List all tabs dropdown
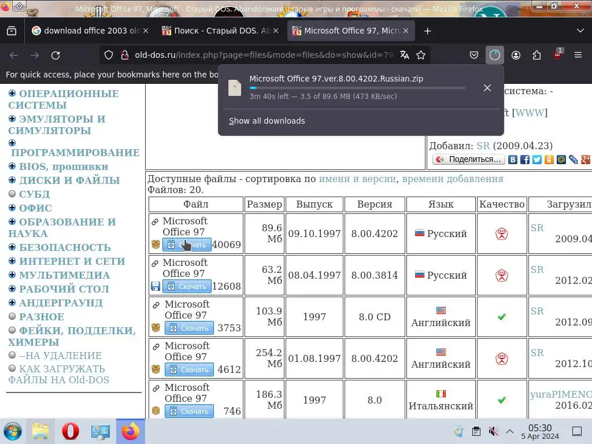 (x=580, y=31)
